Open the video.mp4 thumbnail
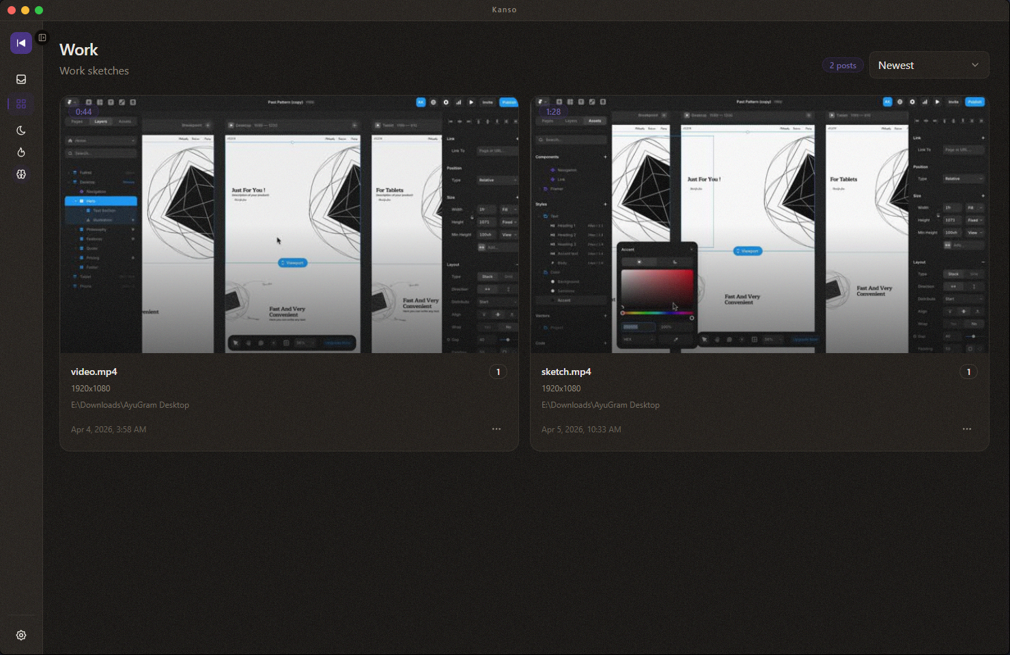Image resolution: width=1010 pixels, height=655 pixels. tap(290, 224)
